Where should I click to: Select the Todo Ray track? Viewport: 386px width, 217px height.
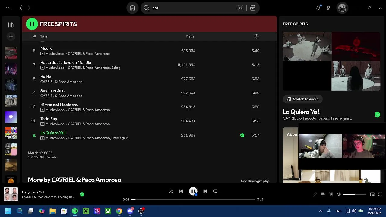(x=49, y=119)
